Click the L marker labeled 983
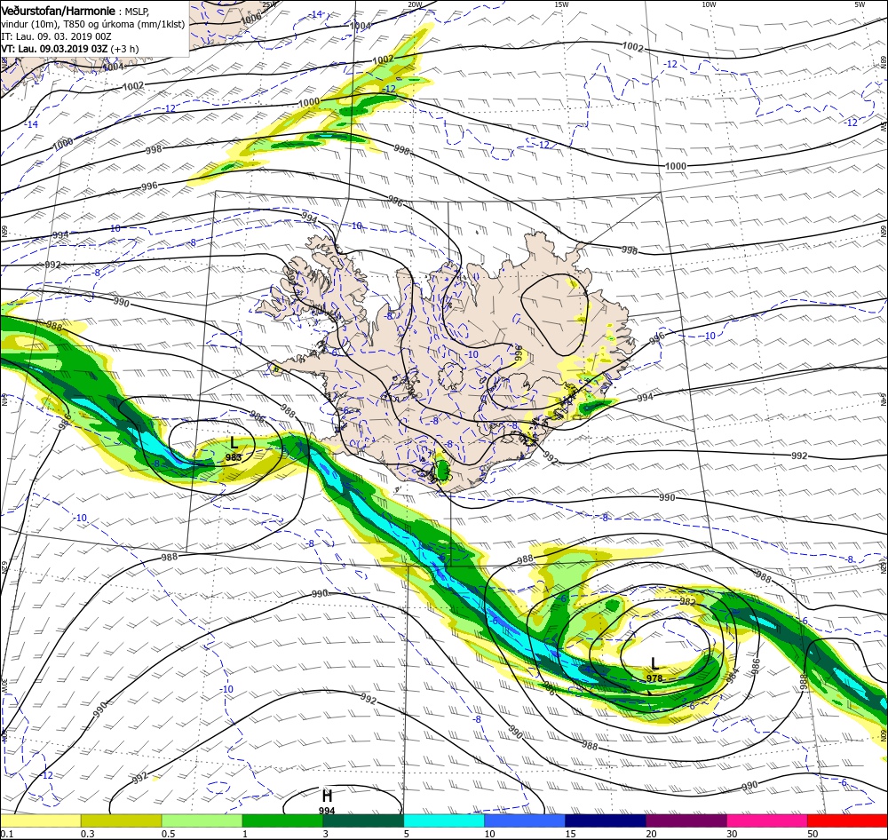 pos(234,442)
